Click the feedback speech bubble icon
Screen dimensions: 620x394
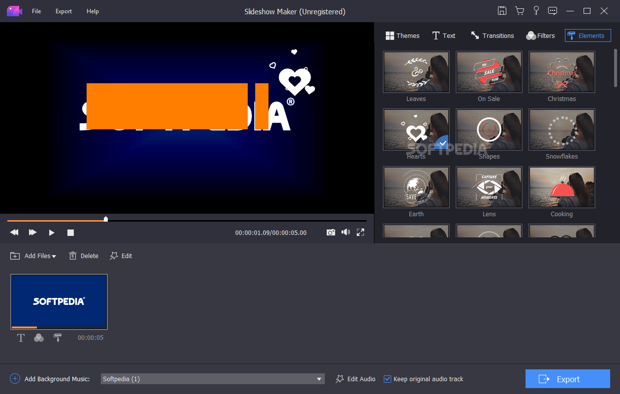click(x=552, y=10)
